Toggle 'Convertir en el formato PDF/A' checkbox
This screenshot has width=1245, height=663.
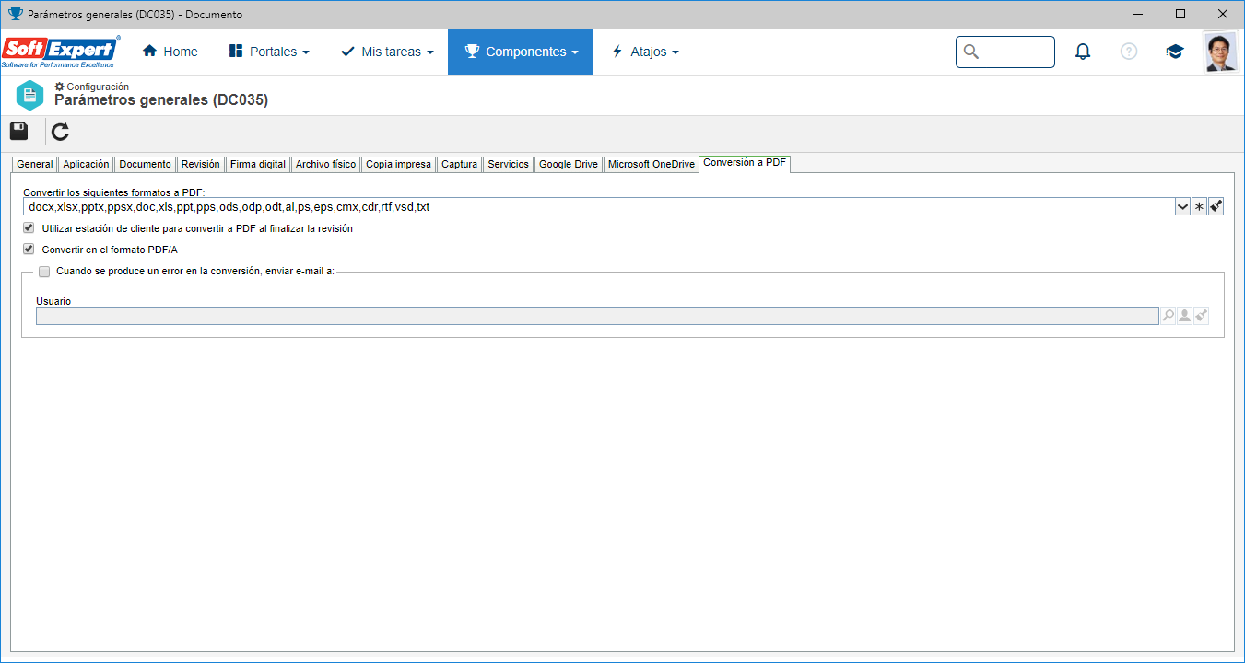[x=29, y=249]
